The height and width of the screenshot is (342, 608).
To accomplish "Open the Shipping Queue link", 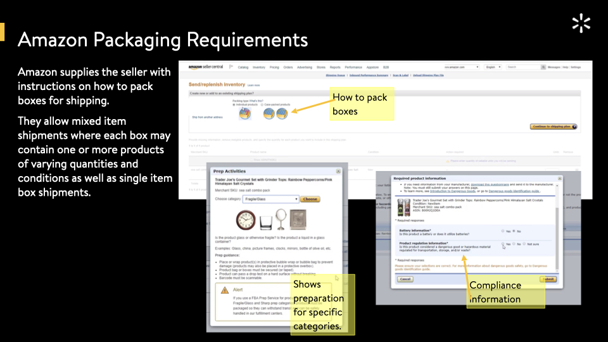I will pyautogui.click(x=336, y=75).
